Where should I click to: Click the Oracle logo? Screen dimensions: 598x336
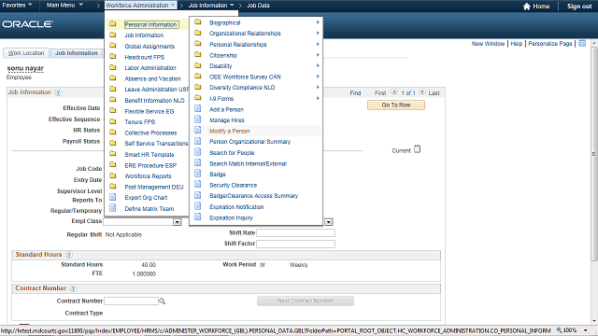pyautogui.click(x=27, y=24)
